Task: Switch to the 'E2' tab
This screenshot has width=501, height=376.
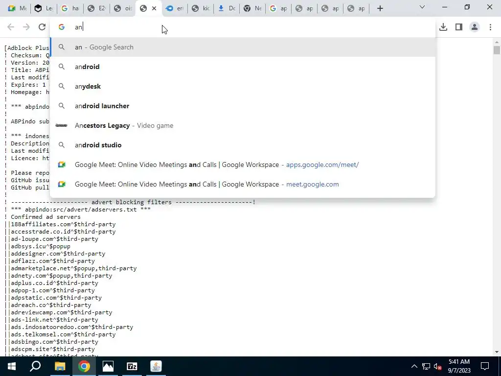Action: (96, 8)
